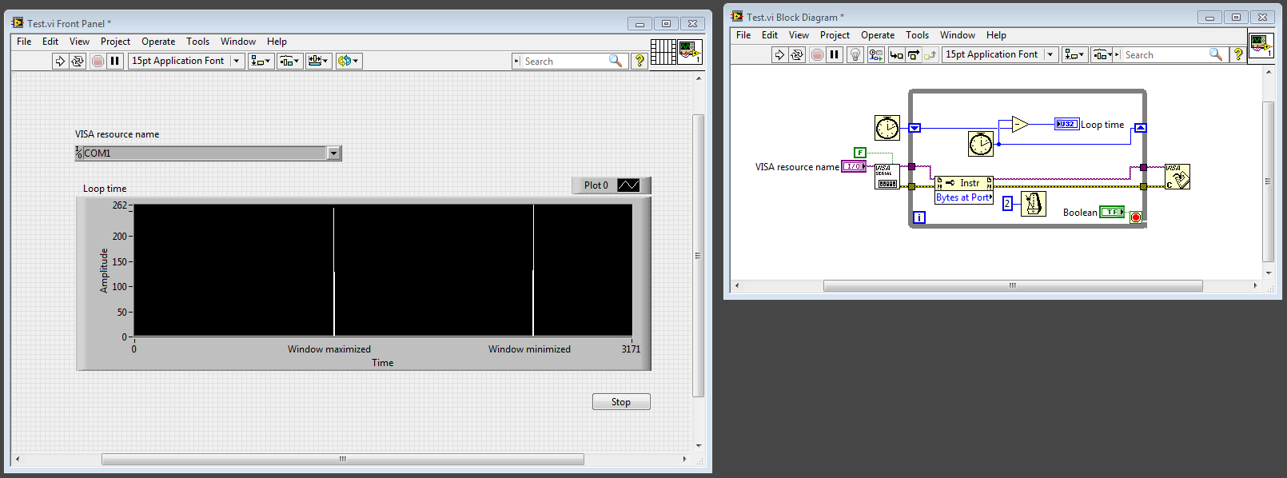Click Step Into button in Block Diagram
1287x478 pixels.
[x=897, y=54]
